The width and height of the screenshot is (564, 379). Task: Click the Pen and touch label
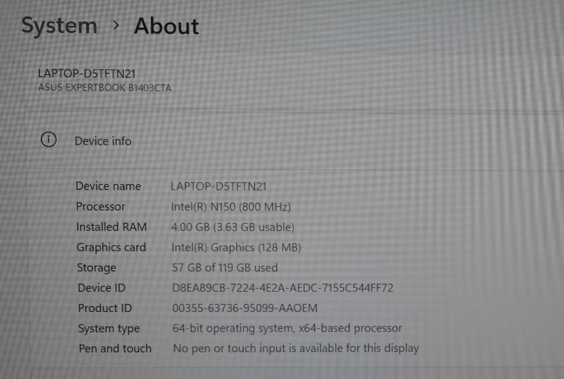pyautogui.click(x=115, y=349)
